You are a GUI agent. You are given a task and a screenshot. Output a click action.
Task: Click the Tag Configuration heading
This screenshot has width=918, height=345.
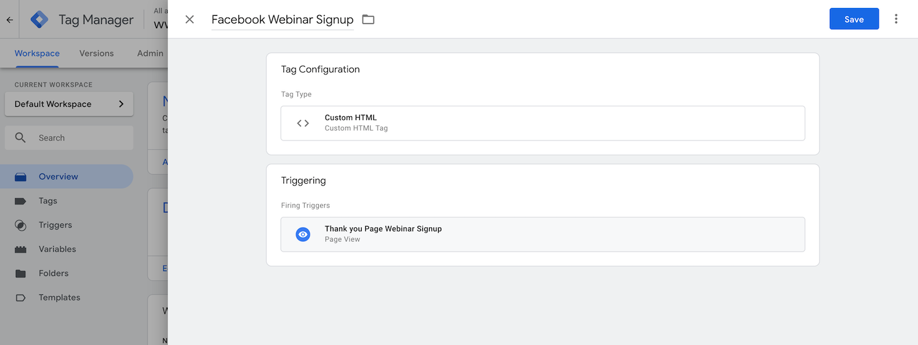pos(320,69)
